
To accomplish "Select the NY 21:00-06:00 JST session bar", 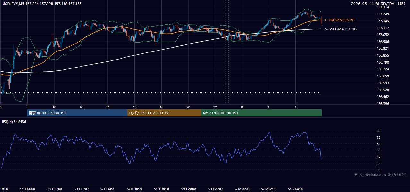I will (261, 113).
